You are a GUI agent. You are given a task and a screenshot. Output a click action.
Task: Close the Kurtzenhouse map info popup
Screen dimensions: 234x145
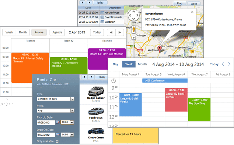(x=192, y=12)
